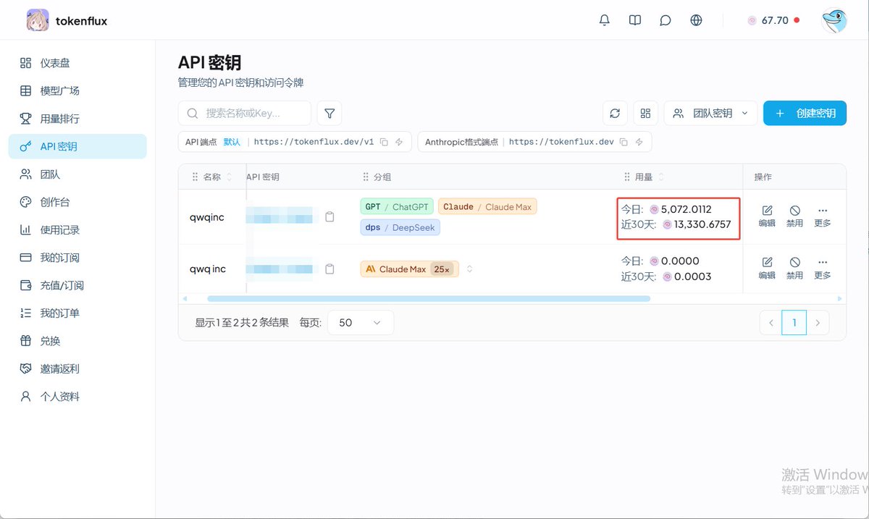Click the GPT / ChatGPT group tag
869x519 pixels.
pos(396,206)
